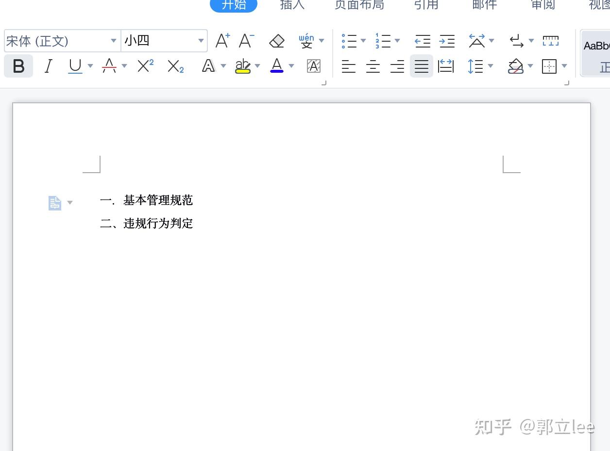This screenshot has width=610, height=451.
Task: Open font dialog launcher corner
Action: tap(324, 83)
